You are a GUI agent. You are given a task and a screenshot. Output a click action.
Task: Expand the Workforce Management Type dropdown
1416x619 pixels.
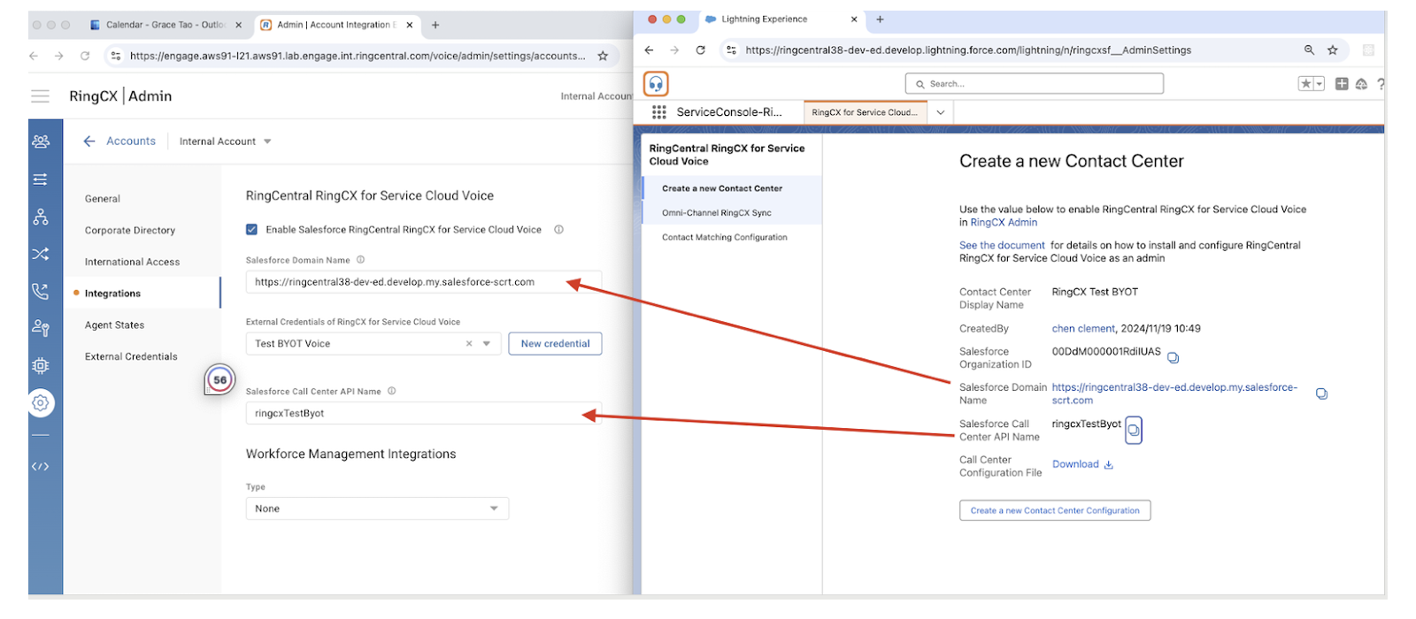pos(493,508)
